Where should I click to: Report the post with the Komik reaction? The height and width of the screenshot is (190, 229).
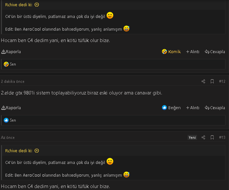[11, 51]
